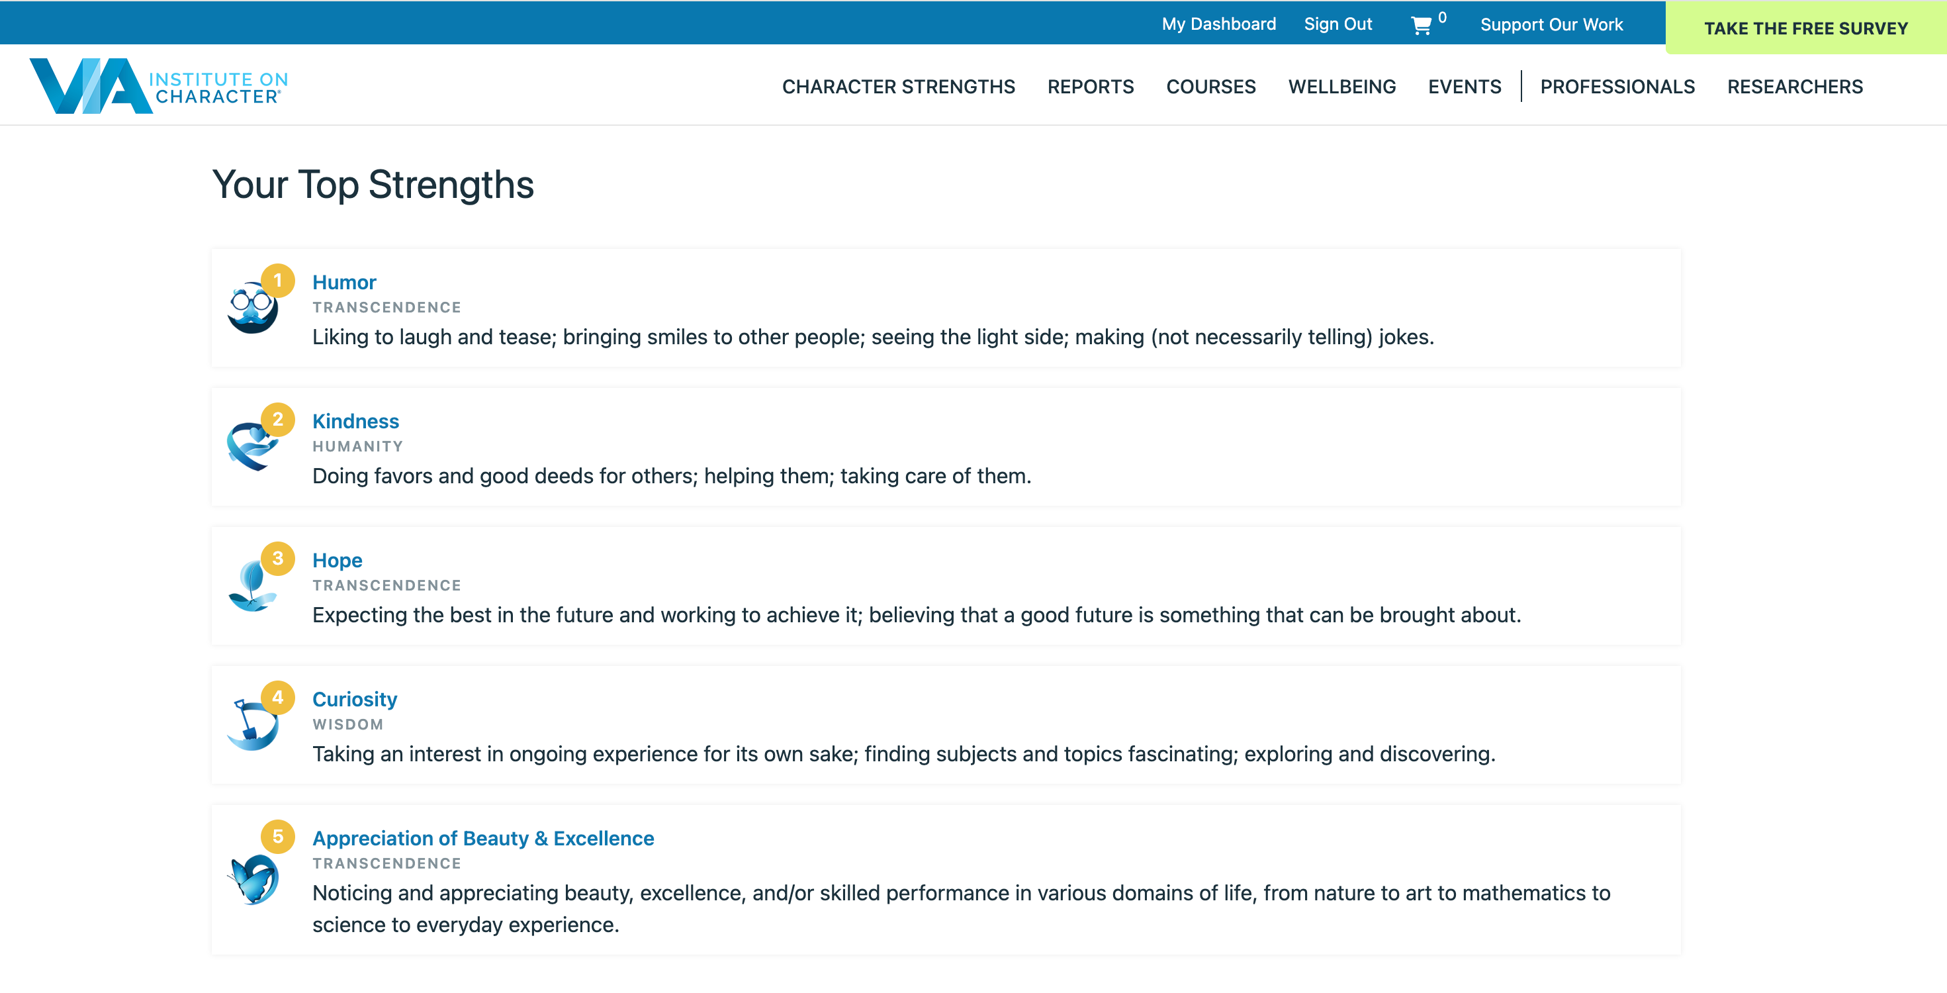Open the Kindness strength link
The width and height of the screenshot is (1947, 993).
pyautogui.click(x=355, y=421)
